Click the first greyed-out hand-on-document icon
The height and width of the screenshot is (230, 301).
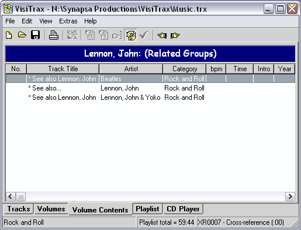click(90, 35)
